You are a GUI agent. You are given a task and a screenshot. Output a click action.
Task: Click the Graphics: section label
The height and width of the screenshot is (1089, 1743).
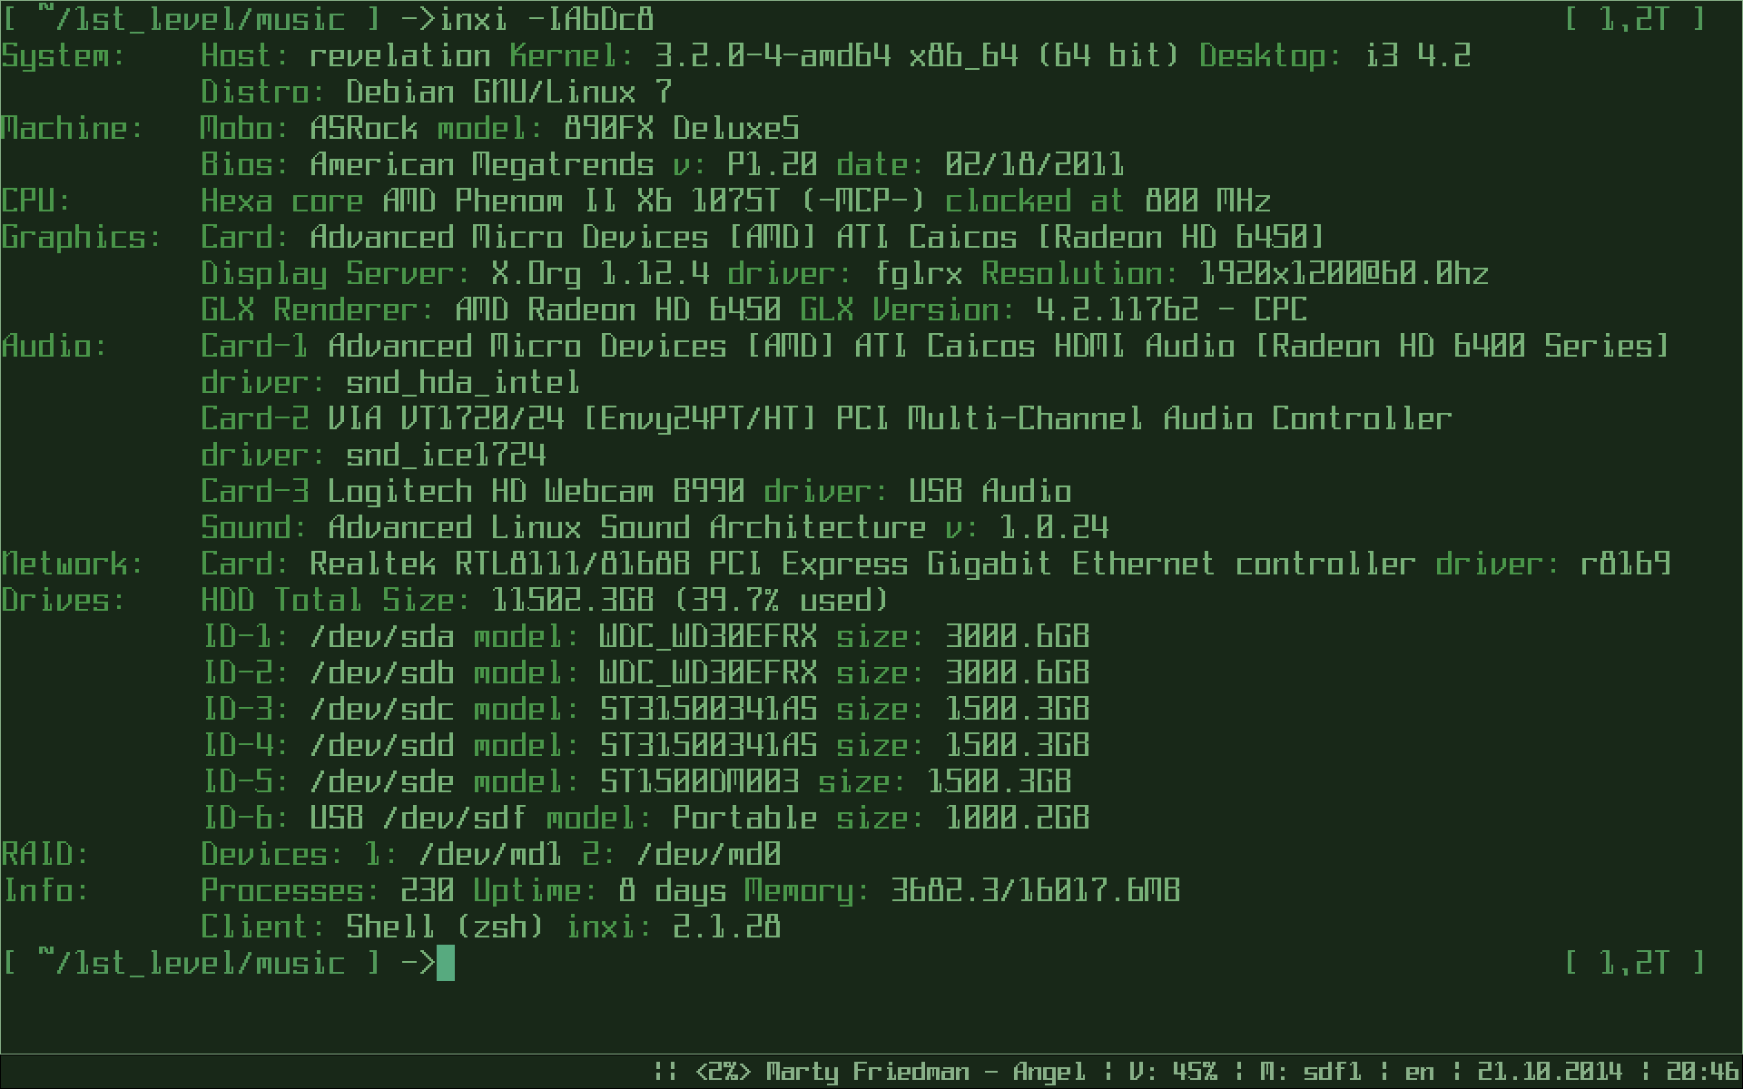tap(81, 237)
